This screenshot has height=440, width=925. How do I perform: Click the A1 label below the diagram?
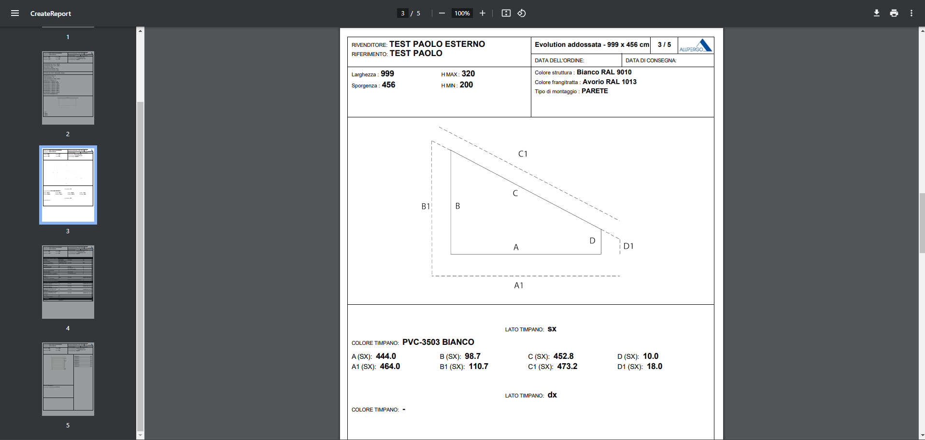519,285
